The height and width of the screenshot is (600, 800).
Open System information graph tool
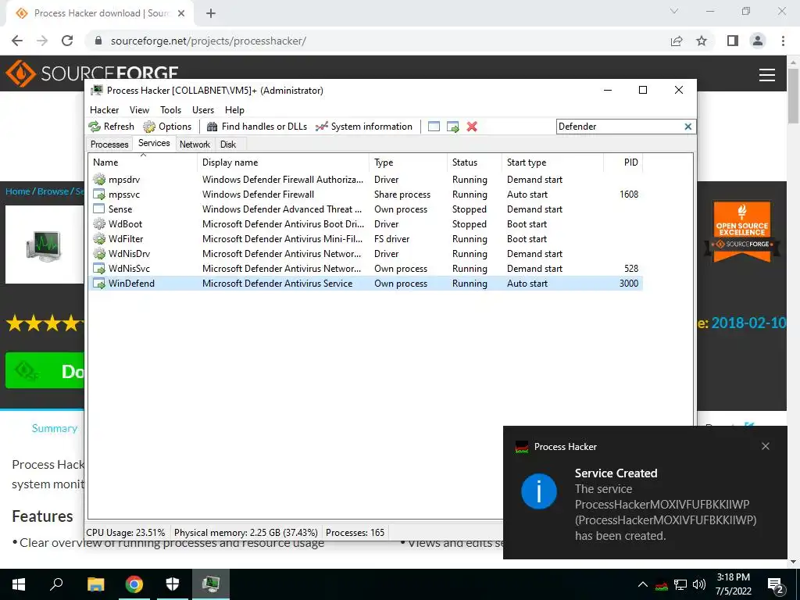pyautogui.click(x=364, y=127)
